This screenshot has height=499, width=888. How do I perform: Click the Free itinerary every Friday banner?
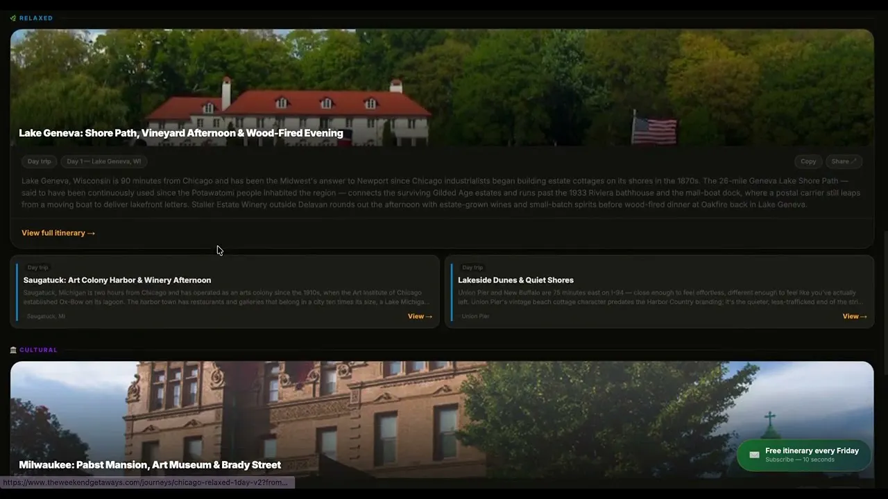click(804, 455)
